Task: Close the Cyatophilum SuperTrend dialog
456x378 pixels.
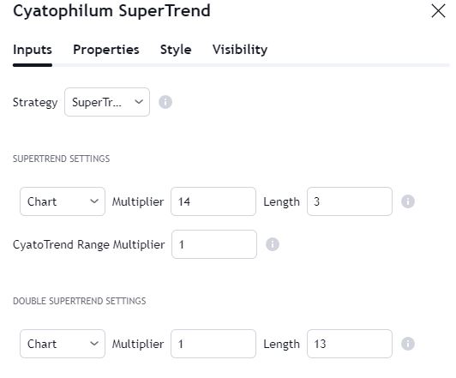Action: click(438, 11)
